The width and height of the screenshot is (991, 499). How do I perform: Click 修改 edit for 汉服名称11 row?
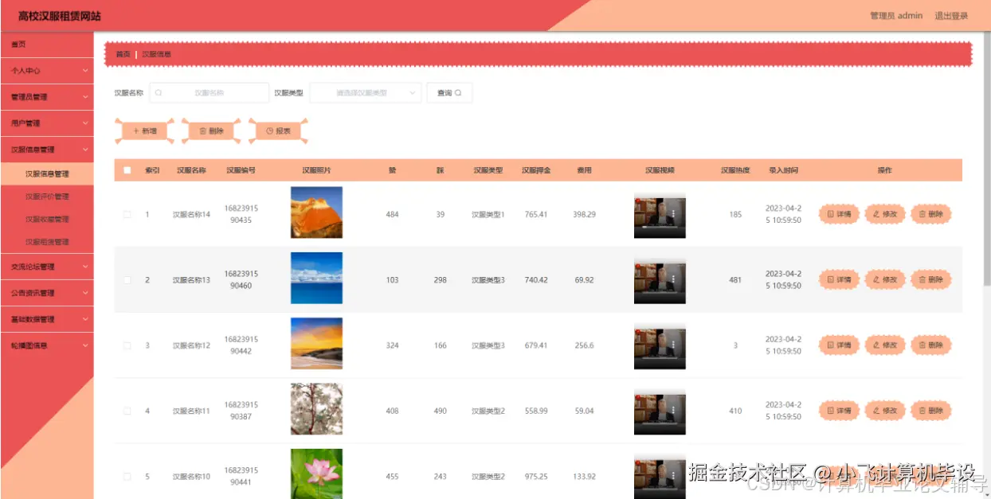(x=885, y=411)
